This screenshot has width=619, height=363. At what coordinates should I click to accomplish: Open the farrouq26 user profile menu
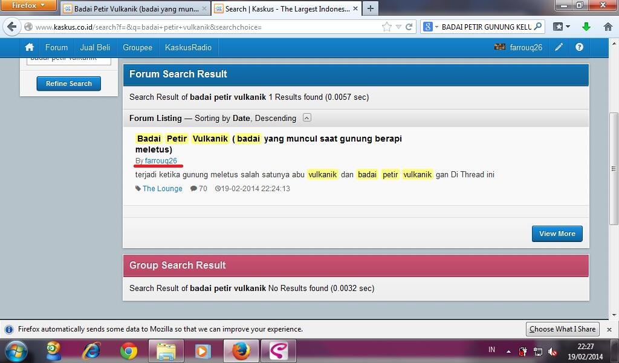(x=518, y=47)
